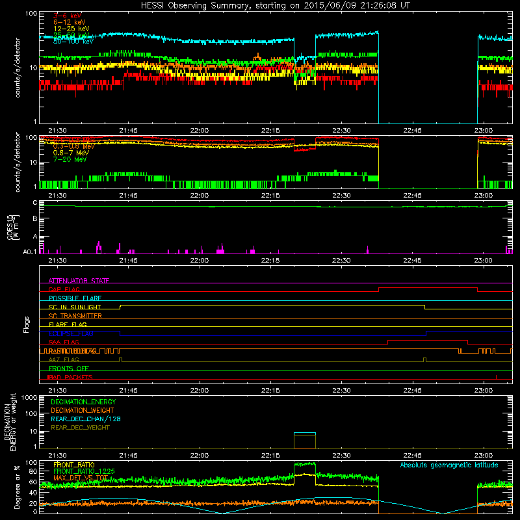Select the 80 tick label on Degrees axis
The image size is (520, 520).
click(33, 471)
